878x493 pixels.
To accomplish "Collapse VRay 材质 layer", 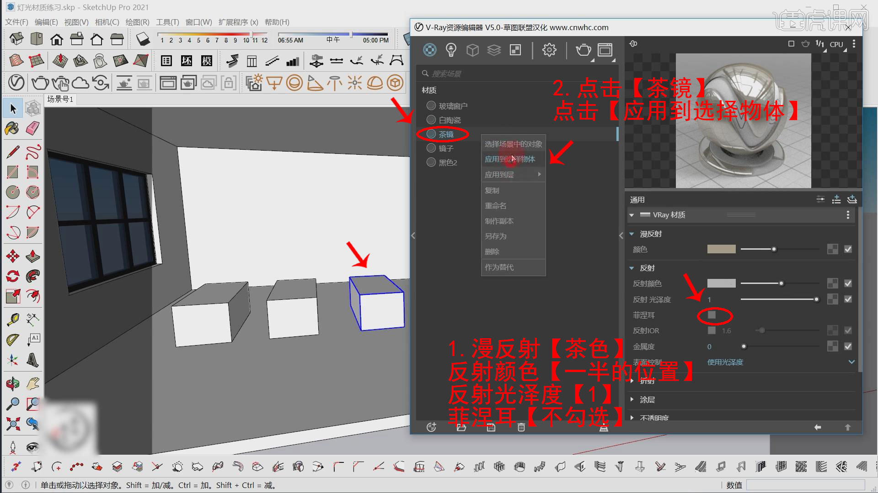I will (x=632, y=215).
